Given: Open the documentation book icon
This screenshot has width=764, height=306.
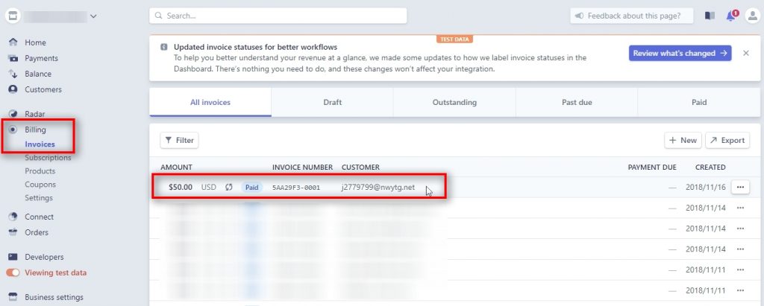Looking at the screenshot, I should tap(710, 16).
